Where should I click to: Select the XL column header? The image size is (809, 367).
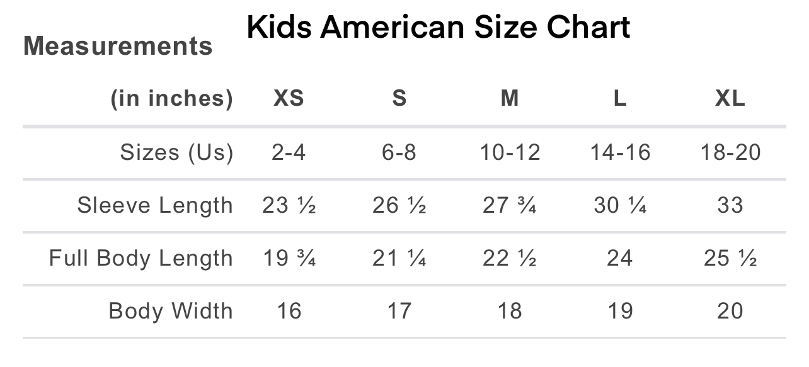[730, 99]
